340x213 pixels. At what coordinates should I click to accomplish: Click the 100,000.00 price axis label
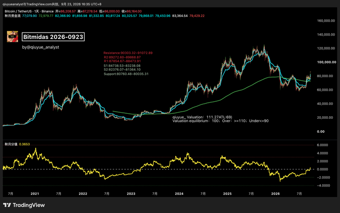click(326, 62)
